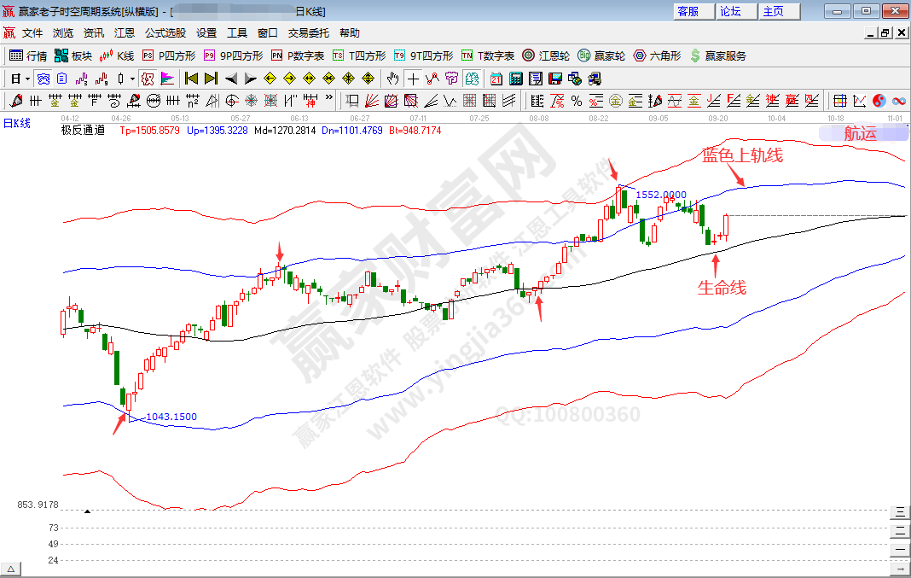This screenshot has height=578, width=911.
Task: Open the 公式选股 menu
Action: tap(165, 33)
